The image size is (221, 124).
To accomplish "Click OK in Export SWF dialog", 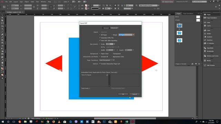I will [123, 94].
